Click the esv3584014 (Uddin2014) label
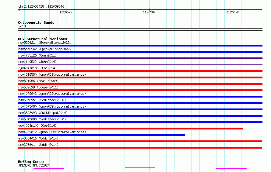The height and width of the screenshot is (172, 271). click(x=38, y=145)
